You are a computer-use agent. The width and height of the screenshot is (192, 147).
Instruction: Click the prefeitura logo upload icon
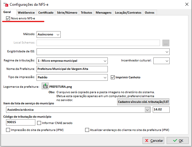click(45, 86)
